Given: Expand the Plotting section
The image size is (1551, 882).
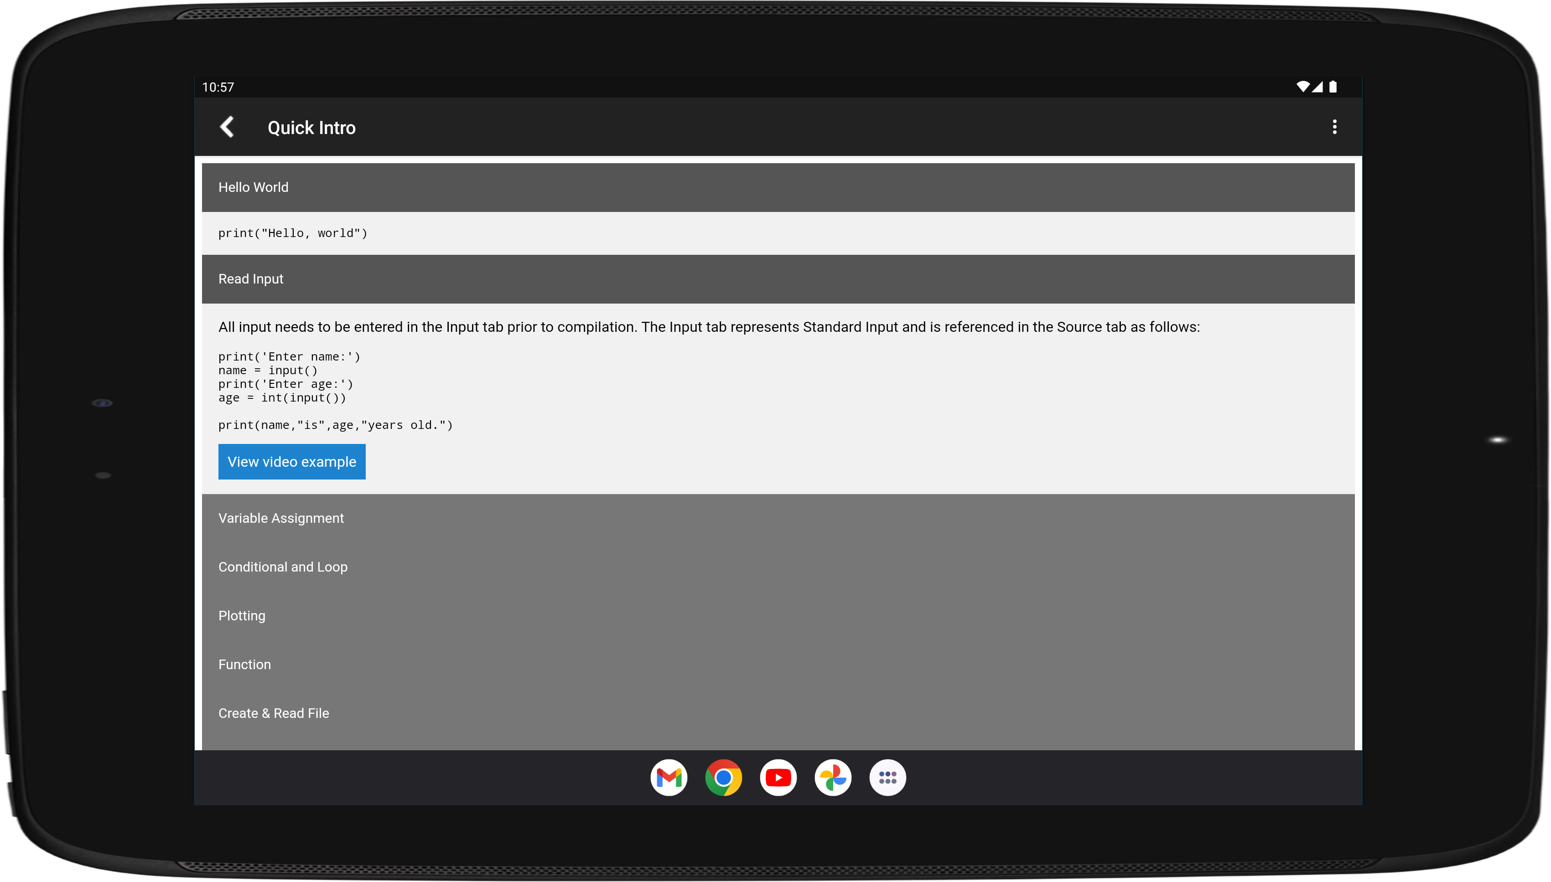Looking at the screenshot, I should coord(778,615).
